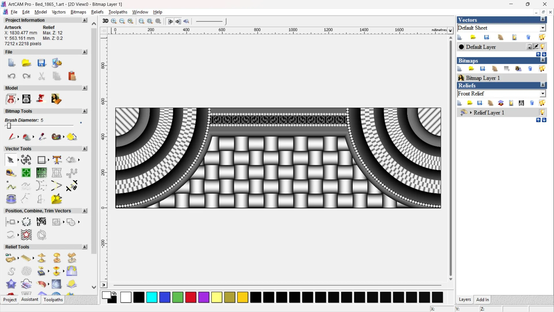Screen dimensions: 554x312
Task: Toggle Default Layer visibility light bulb
Action: point(543,47)
